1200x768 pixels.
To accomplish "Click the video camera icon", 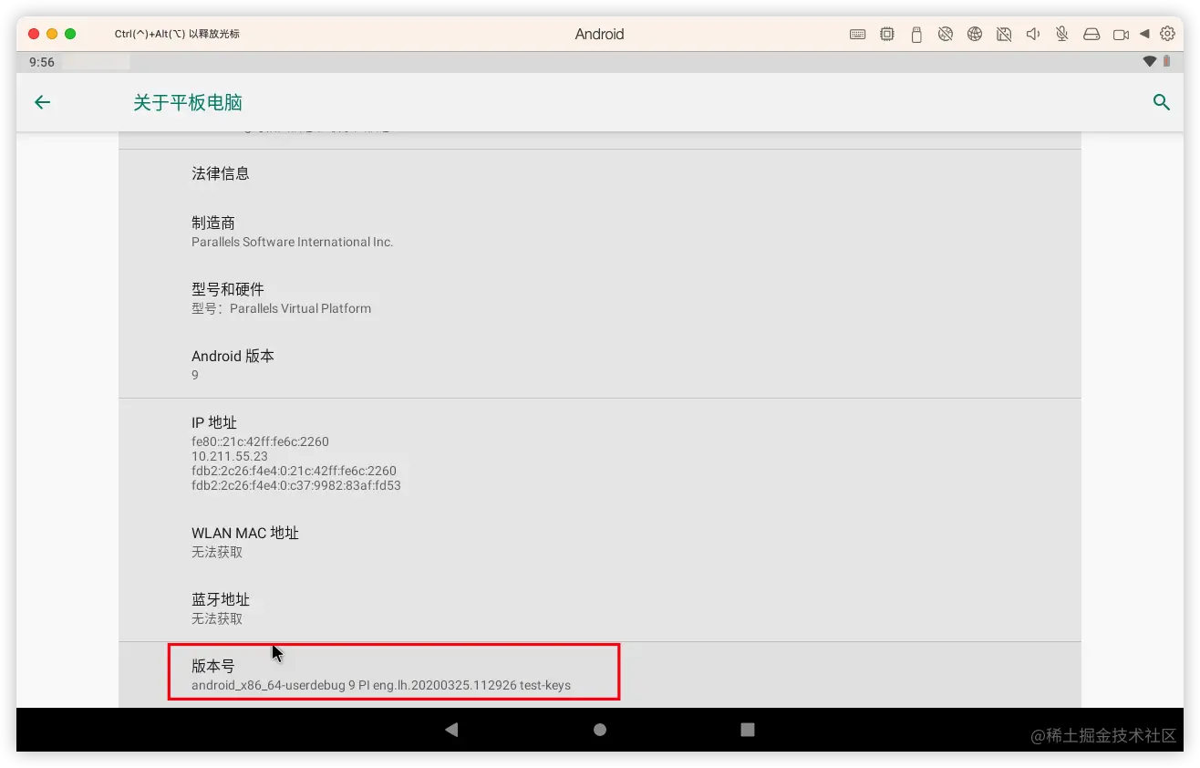I will [x=1122, y=34].
